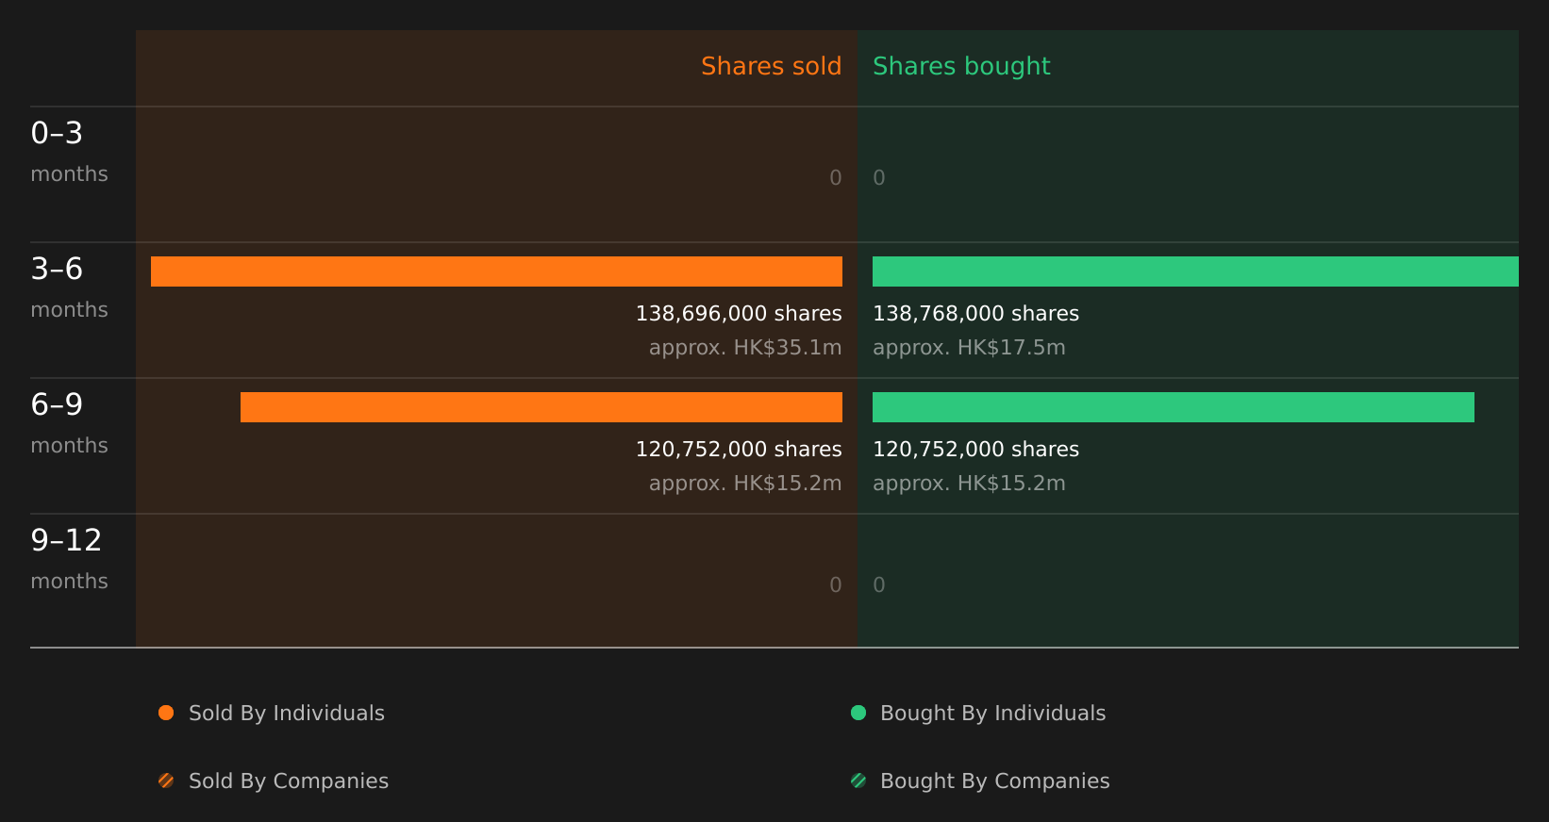1549x822 pixels.
Task: Click the green 6–9 months shares bought bar
Action: point(1174,407)
